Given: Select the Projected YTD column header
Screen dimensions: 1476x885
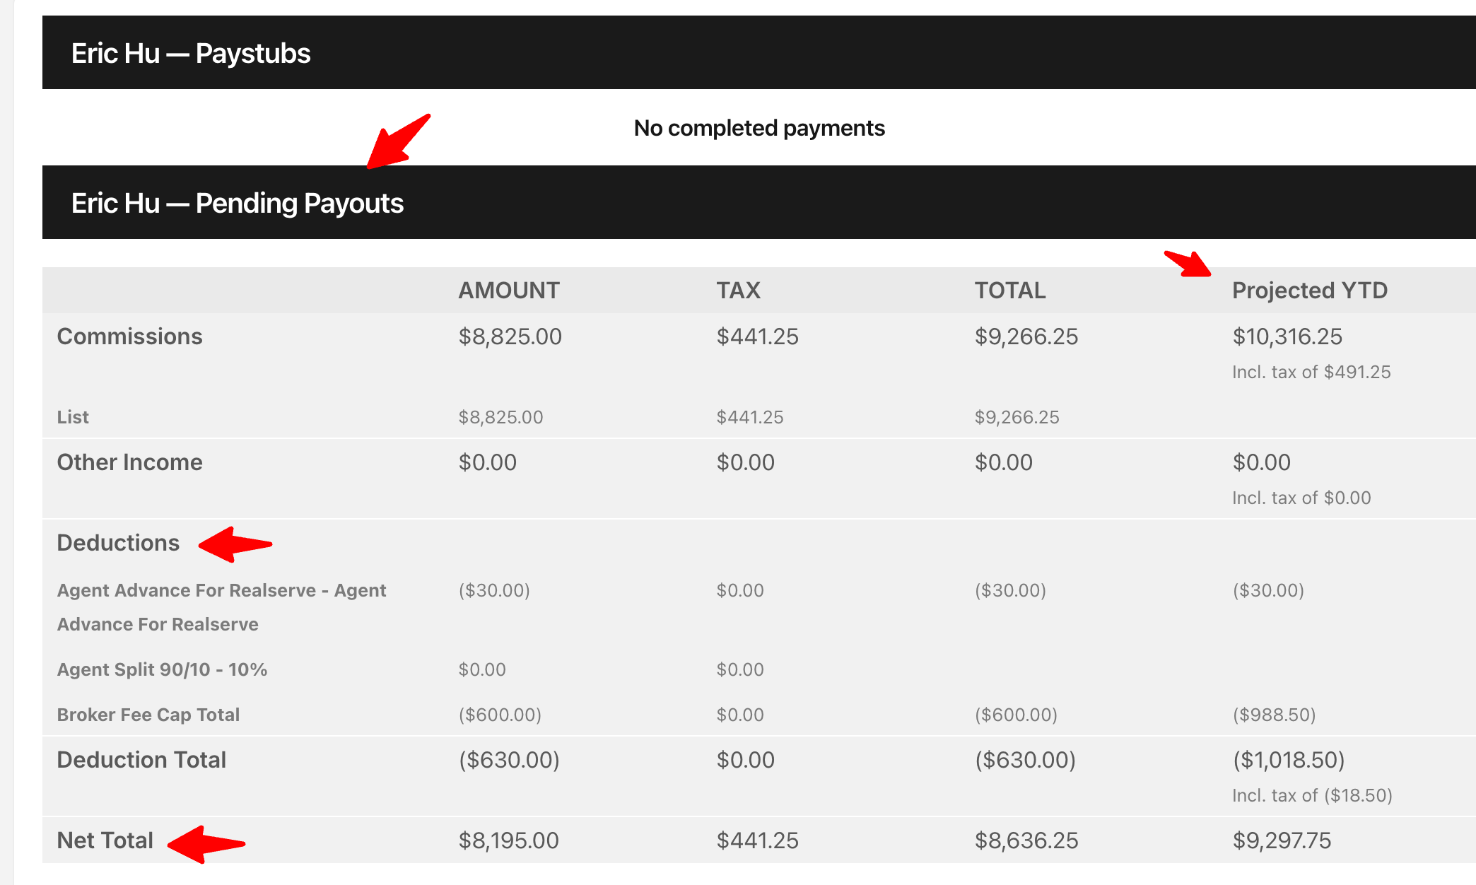Looking at the screenshot, I should (1310, 291).
